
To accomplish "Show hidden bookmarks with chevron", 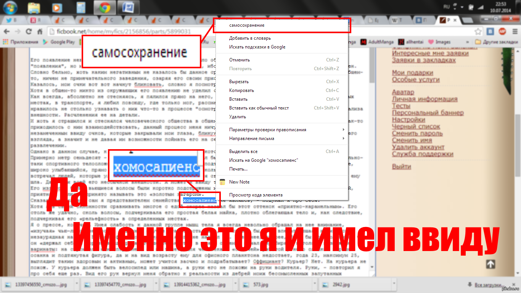I will tap(468, 42).
